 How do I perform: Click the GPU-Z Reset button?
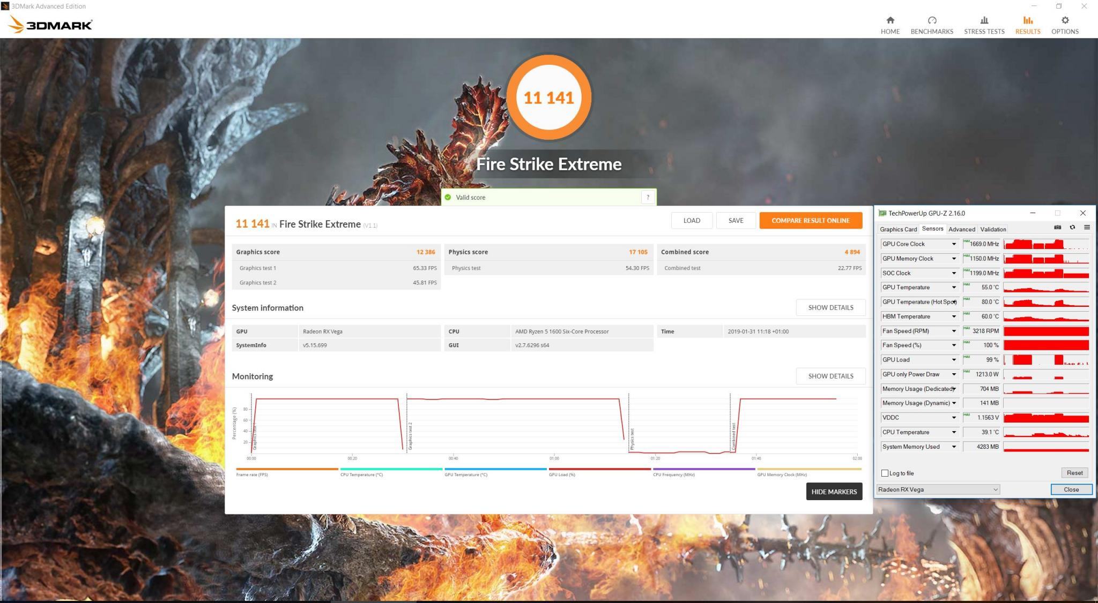coord(1074,473)
